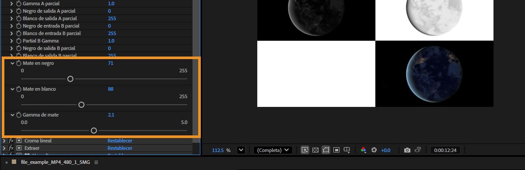Toggle fx switch for Extraer
This screenshot has width=525, height=170.
(11, 149)
